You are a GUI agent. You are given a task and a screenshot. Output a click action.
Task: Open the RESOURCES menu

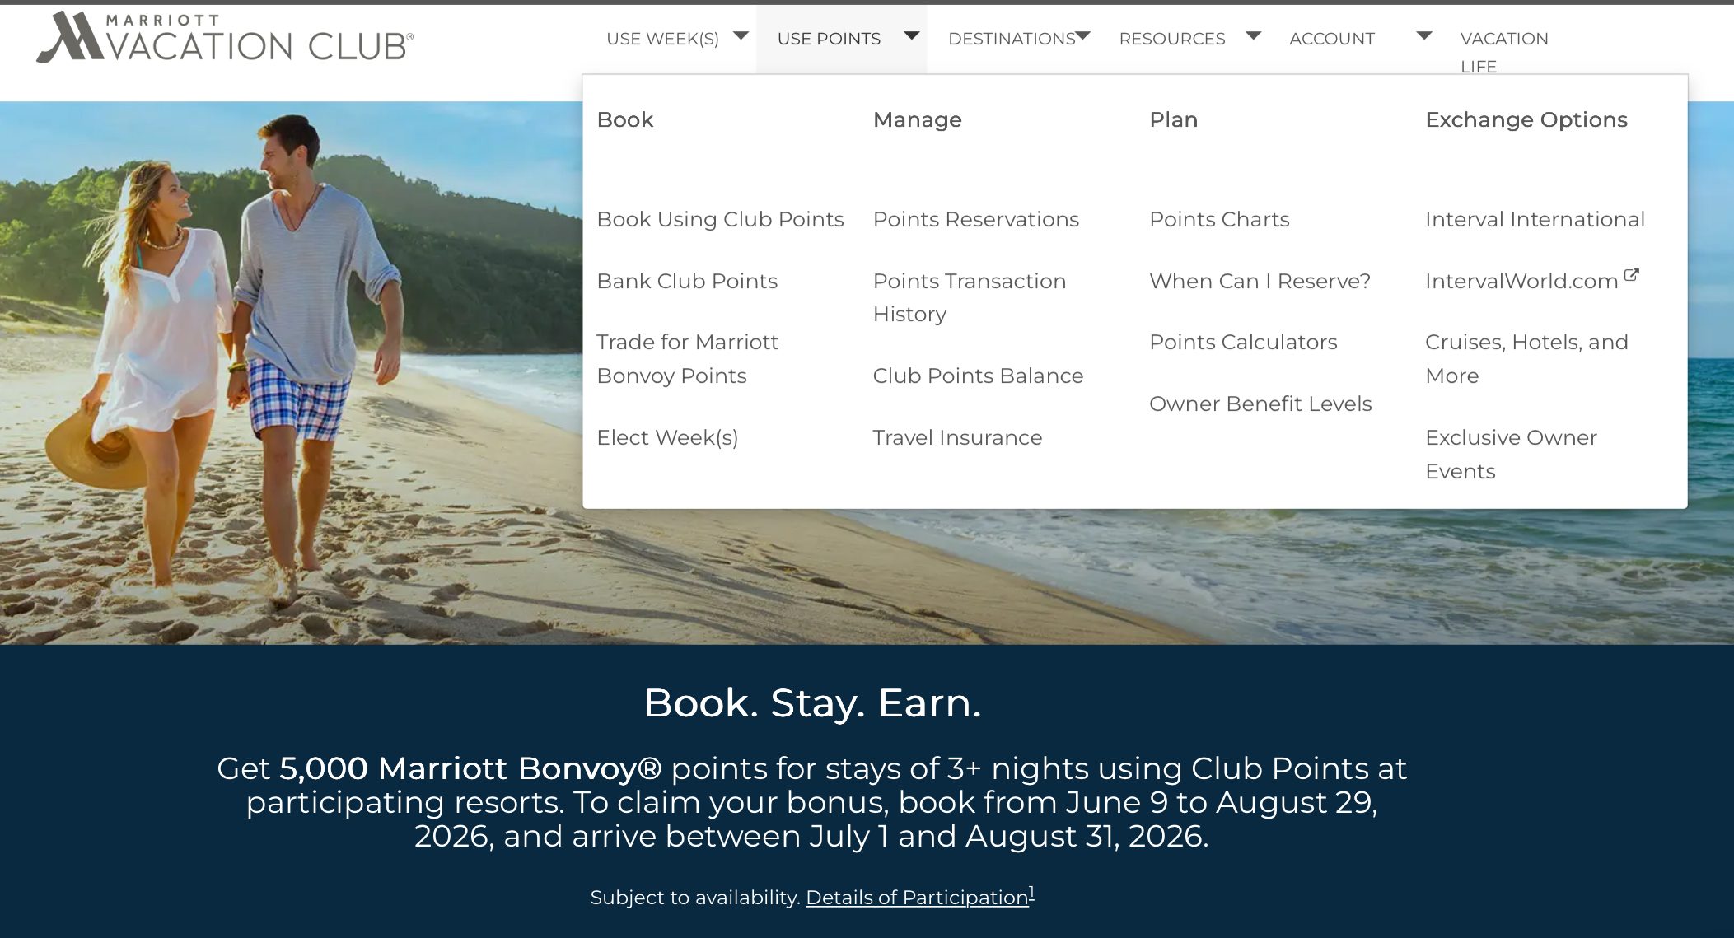pyautogui.click(x=1172, y=39)
